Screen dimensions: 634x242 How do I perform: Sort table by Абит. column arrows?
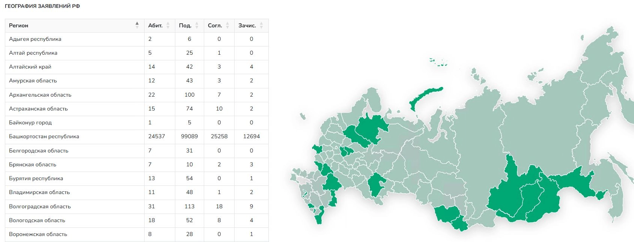click(168, 25)
